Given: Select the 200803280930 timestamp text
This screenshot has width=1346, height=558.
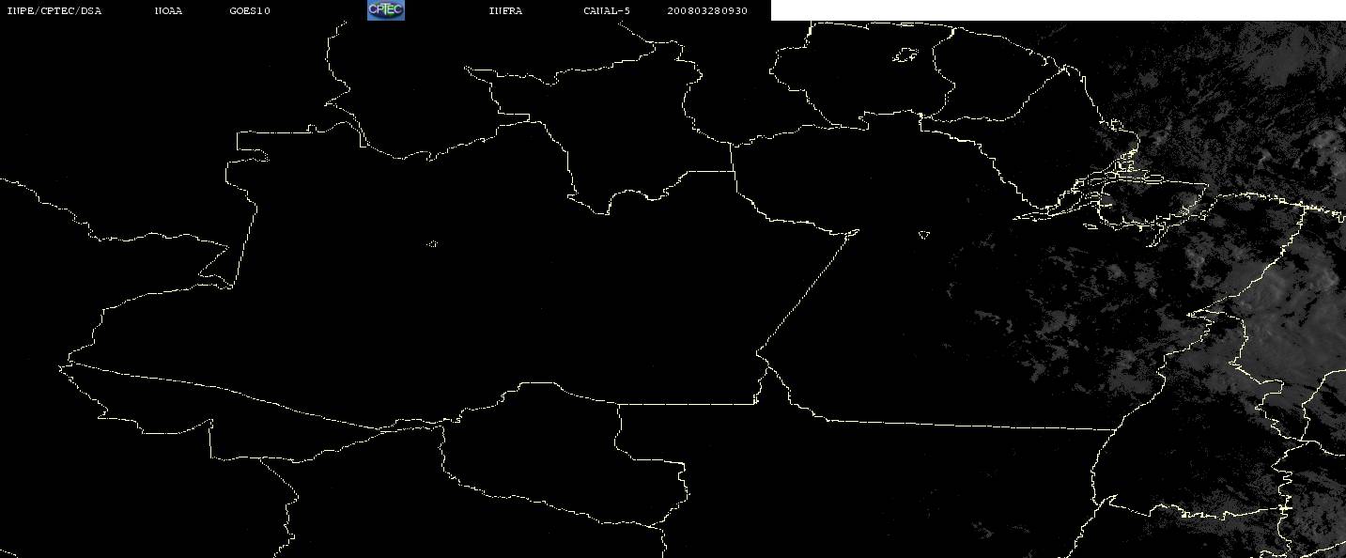Looking at the screenshot, I should (707, 10).
